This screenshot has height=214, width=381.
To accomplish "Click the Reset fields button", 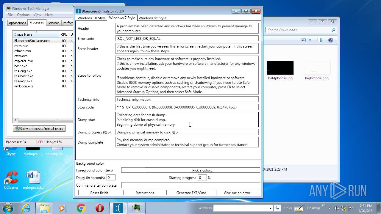I will [99, 193].
